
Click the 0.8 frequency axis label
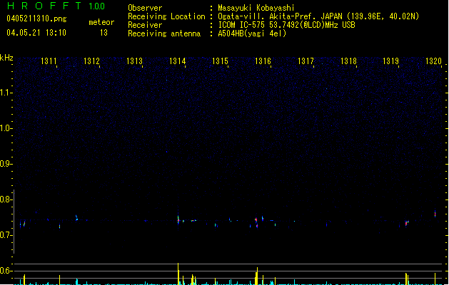tap(6, 199)
